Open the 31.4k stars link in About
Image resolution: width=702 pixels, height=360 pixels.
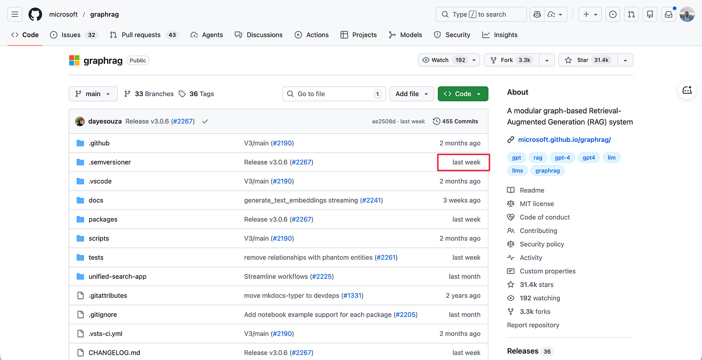[x=530, y=285]
